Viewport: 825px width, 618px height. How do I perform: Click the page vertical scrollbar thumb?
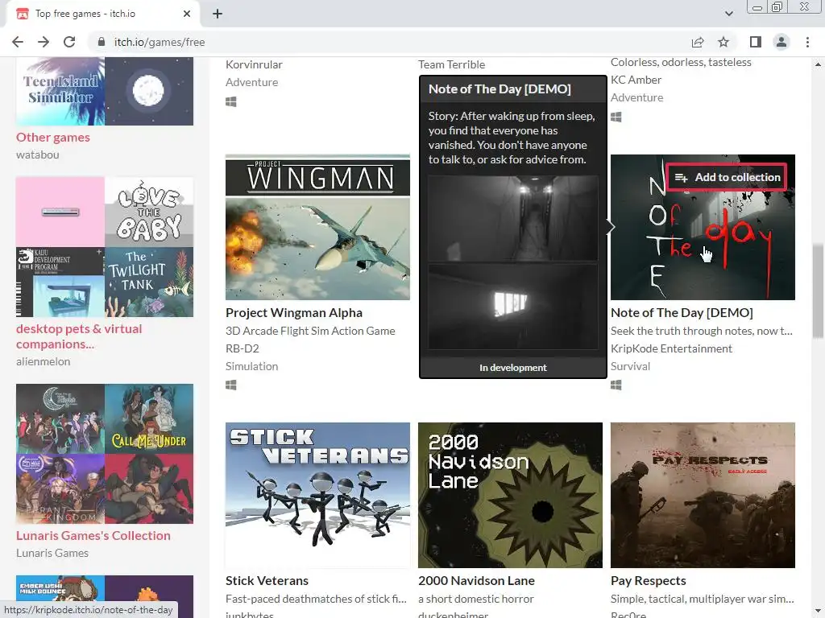tap(818, 290)
